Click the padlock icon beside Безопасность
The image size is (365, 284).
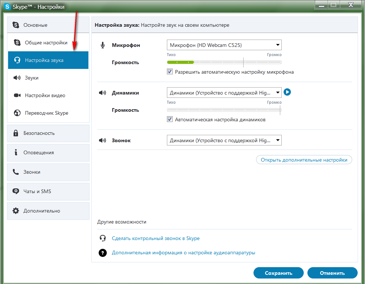click(x=16, y=133)
